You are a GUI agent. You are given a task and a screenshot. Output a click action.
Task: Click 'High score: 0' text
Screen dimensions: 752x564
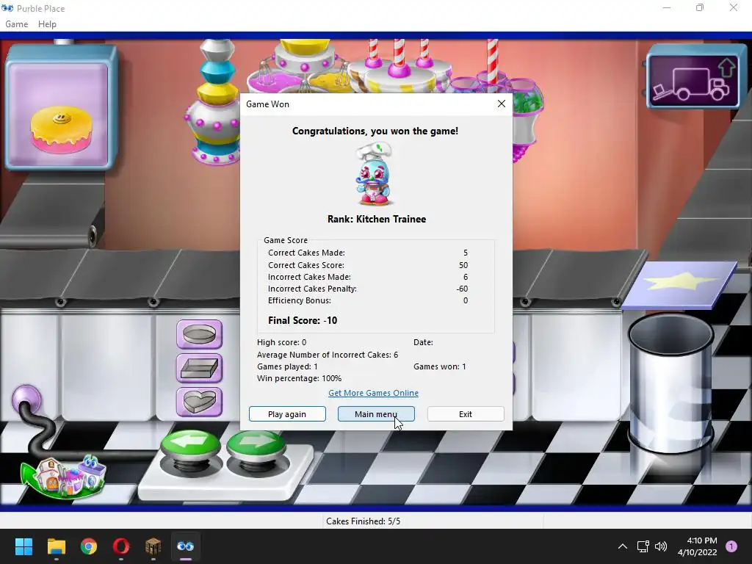pyautogui.click(x=281, y=342)
